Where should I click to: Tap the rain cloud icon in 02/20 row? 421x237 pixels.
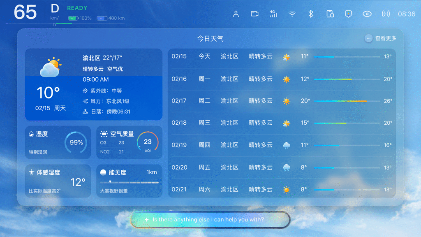click(287, 168)
